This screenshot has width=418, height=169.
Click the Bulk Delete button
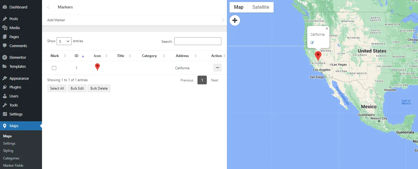click(x=99, y=88)
